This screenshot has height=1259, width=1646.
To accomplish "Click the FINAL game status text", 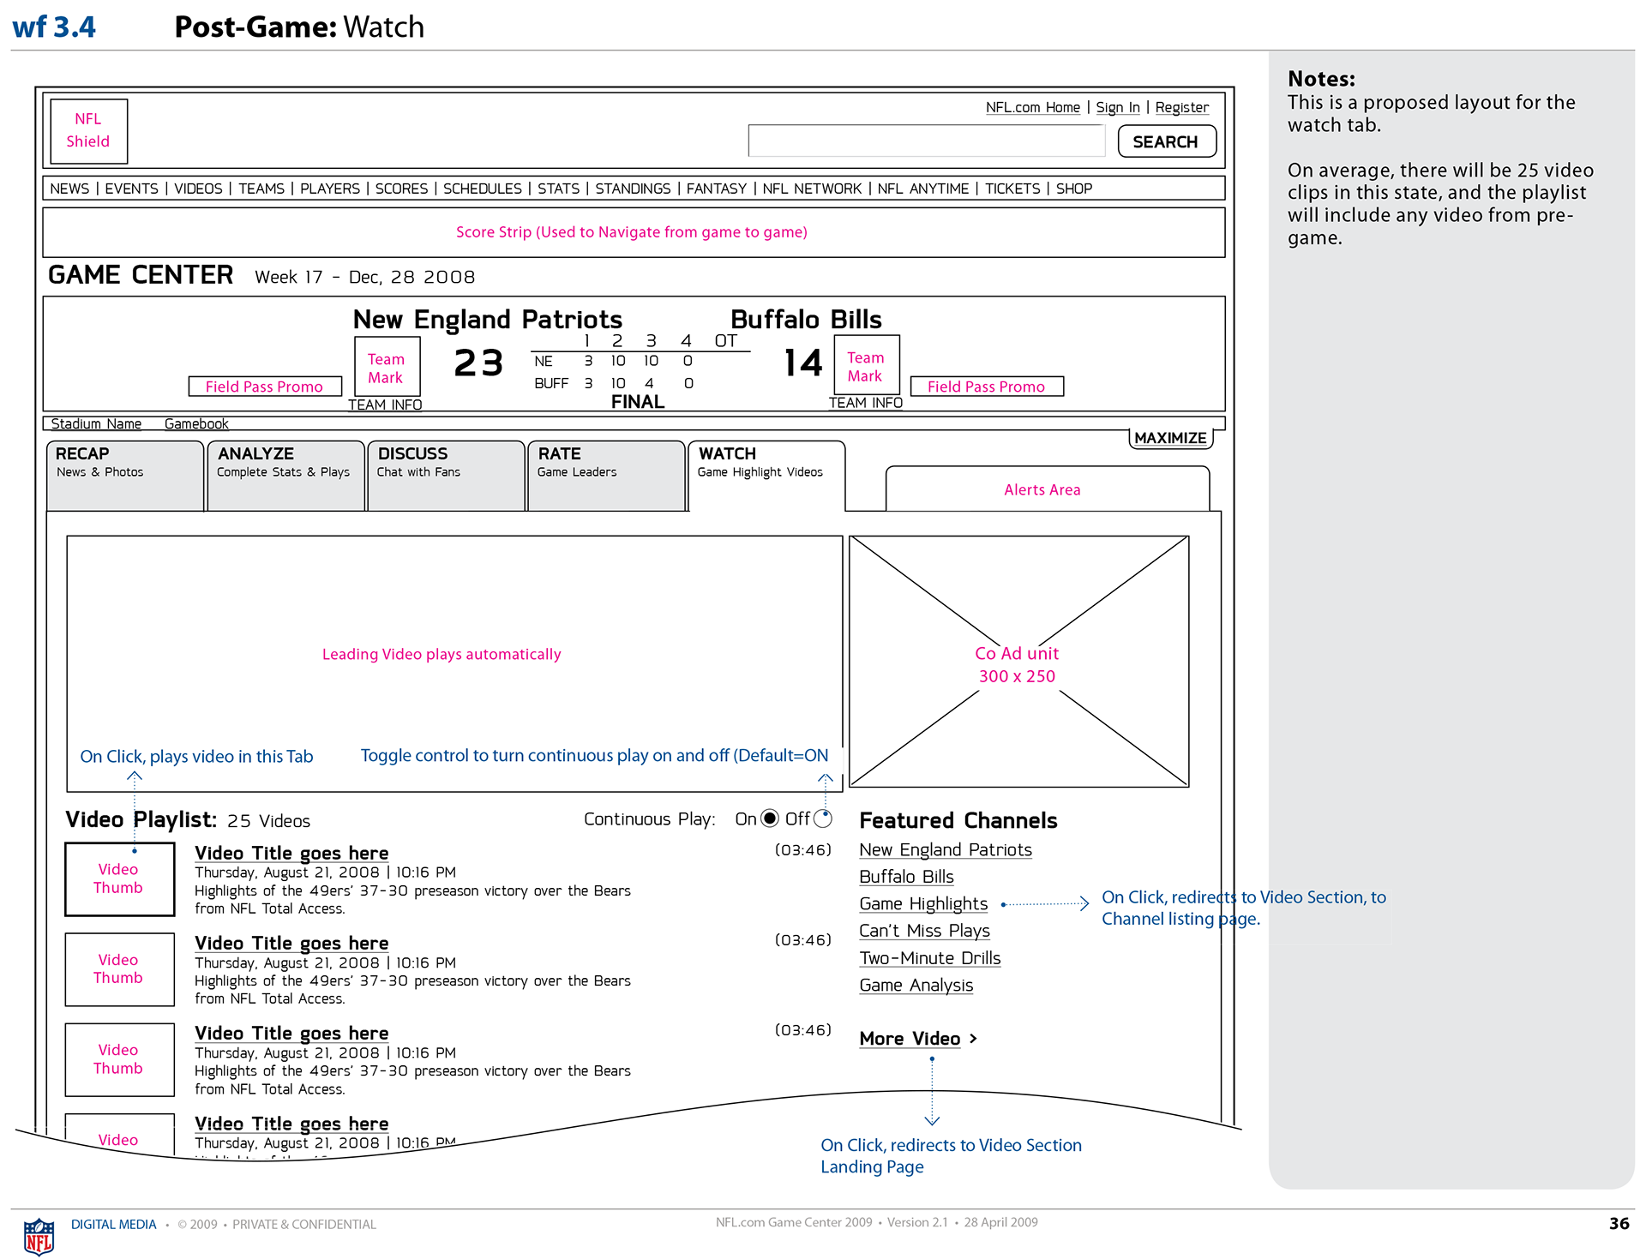I will click(x=638, y=402).
